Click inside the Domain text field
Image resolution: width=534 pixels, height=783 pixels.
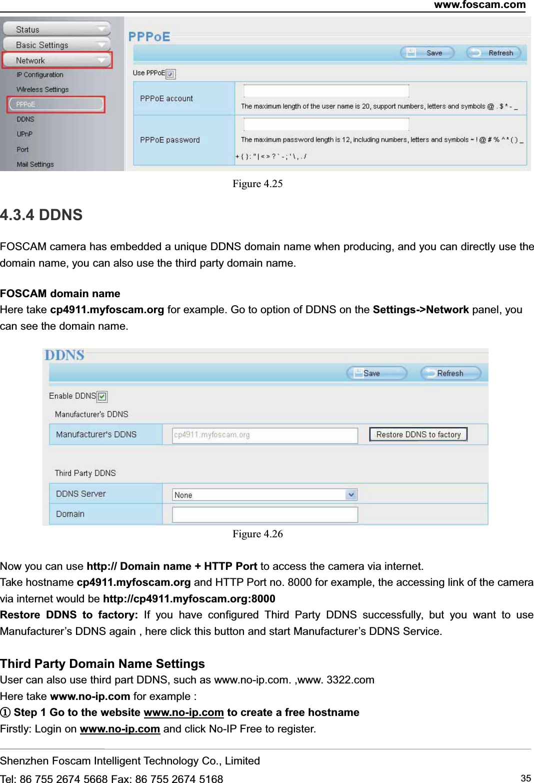264,514
